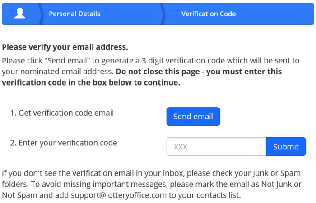The width and height of the screenshot is (316, 203).
Task: Go back to the Personal Details step
Action: click(x=74, y=14)
